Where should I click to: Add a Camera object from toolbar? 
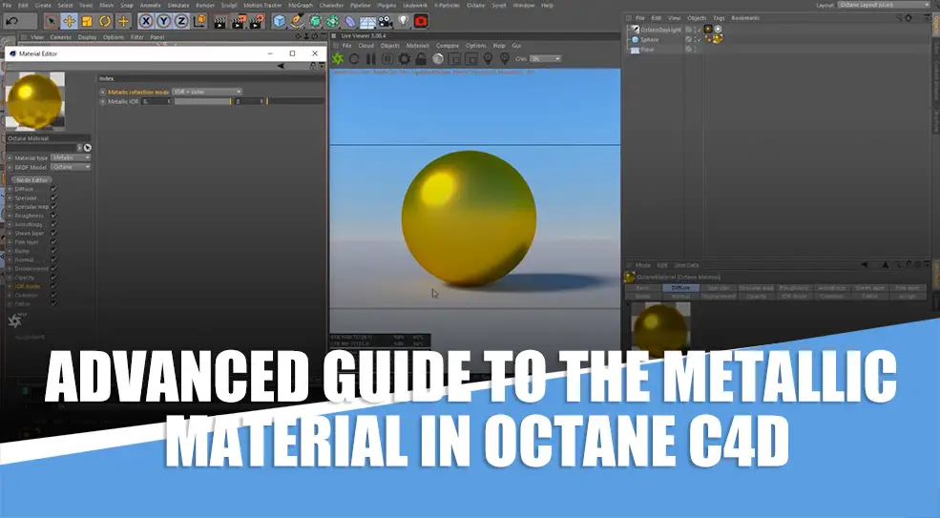[x=386, y=22]
